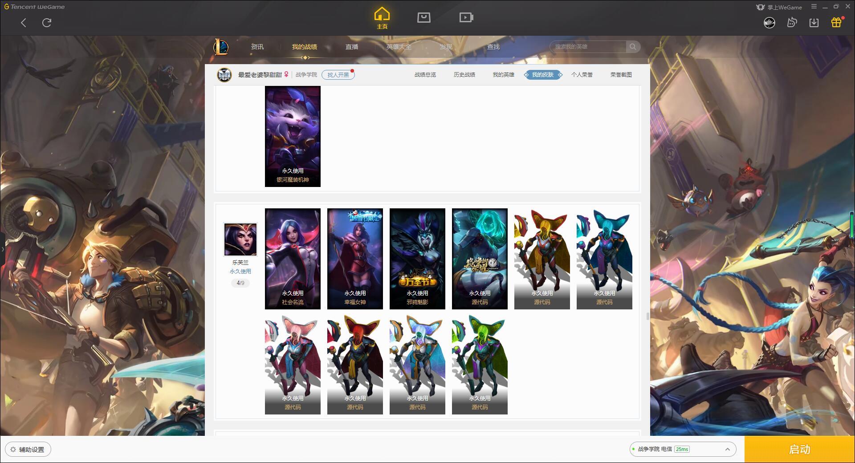The height and width of the screenshot is (463, 855).
Task: Focus the 搜索我的英雄 search field
Action: tap(589, 47)
